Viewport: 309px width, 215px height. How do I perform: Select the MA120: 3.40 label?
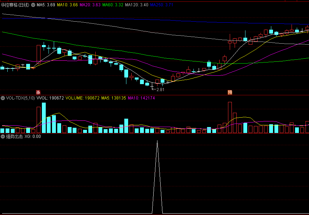click(137, 5)
